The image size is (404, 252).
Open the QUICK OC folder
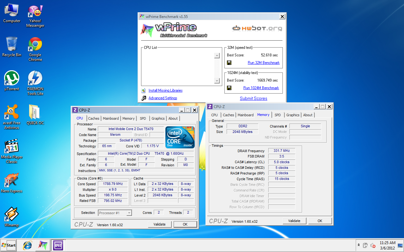click(x=35, y=115)
